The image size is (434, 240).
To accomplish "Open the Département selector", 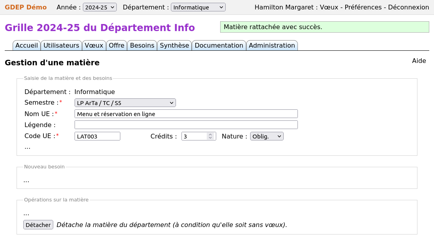I will pos(198,7).
